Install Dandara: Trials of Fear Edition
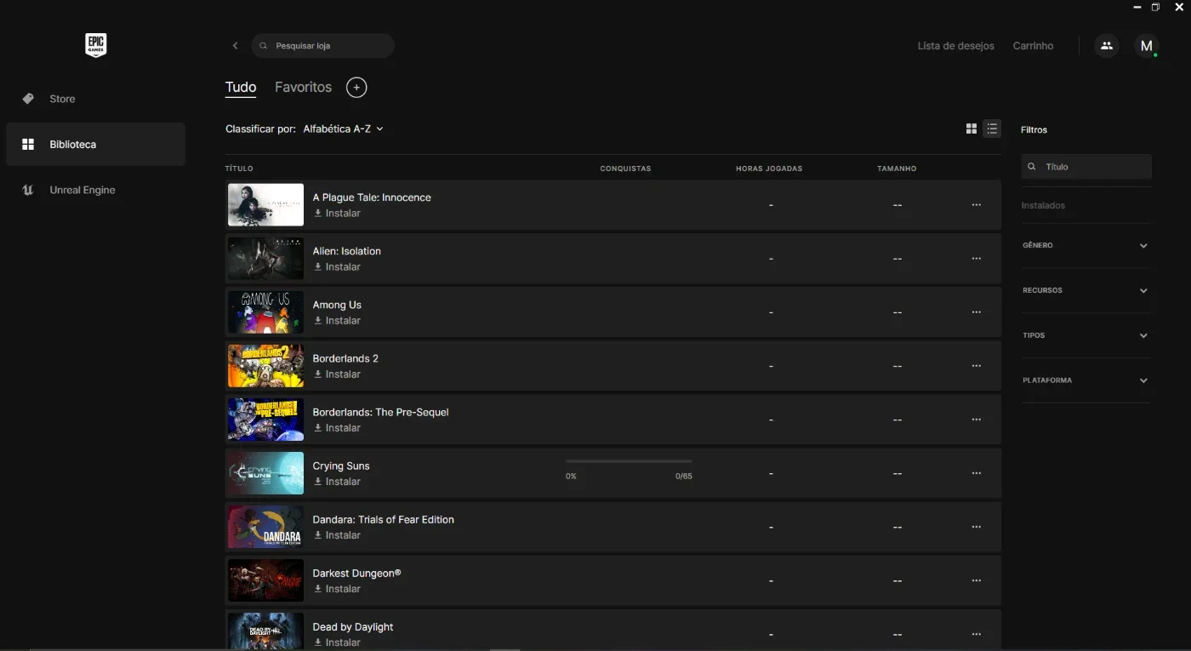The height and width of the screenshot is (651, 1191). coord(337,535)
